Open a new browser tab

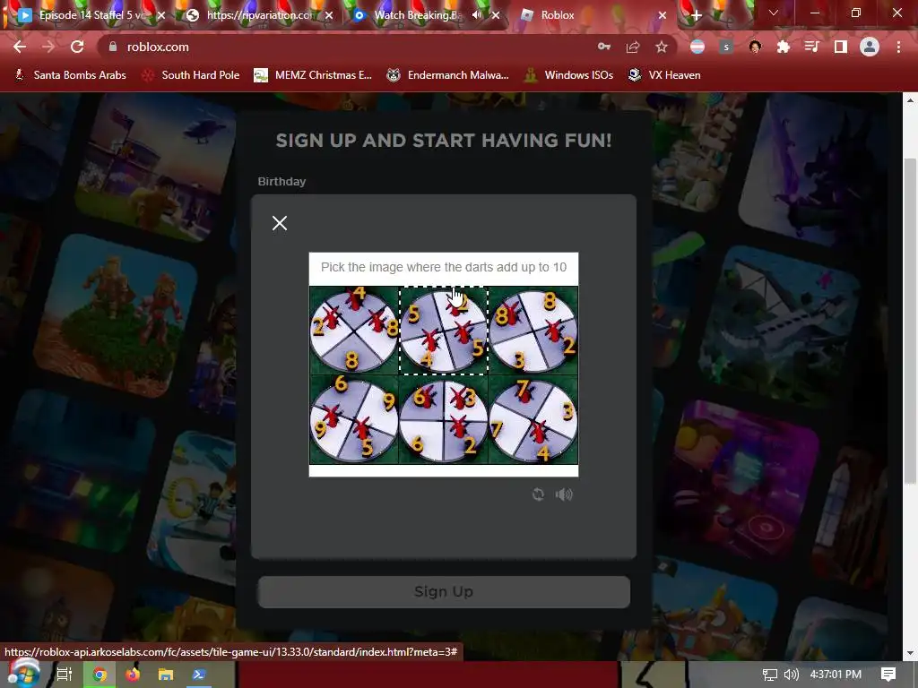coord(696,15)
